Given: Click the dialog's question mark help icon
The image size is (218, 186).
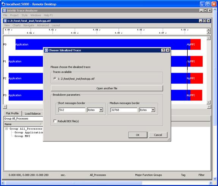Looking at the screenshot, I should pos(163,50).
